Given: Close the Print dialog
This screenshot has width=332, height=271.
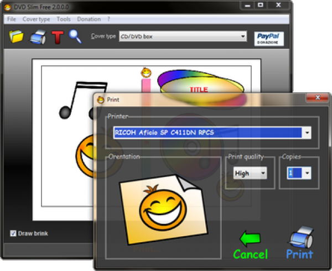Looking at the screenshot, I should (318, 97).
